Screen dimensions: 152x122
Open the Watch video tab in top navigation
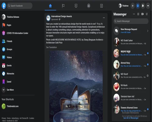click(76, 6)
